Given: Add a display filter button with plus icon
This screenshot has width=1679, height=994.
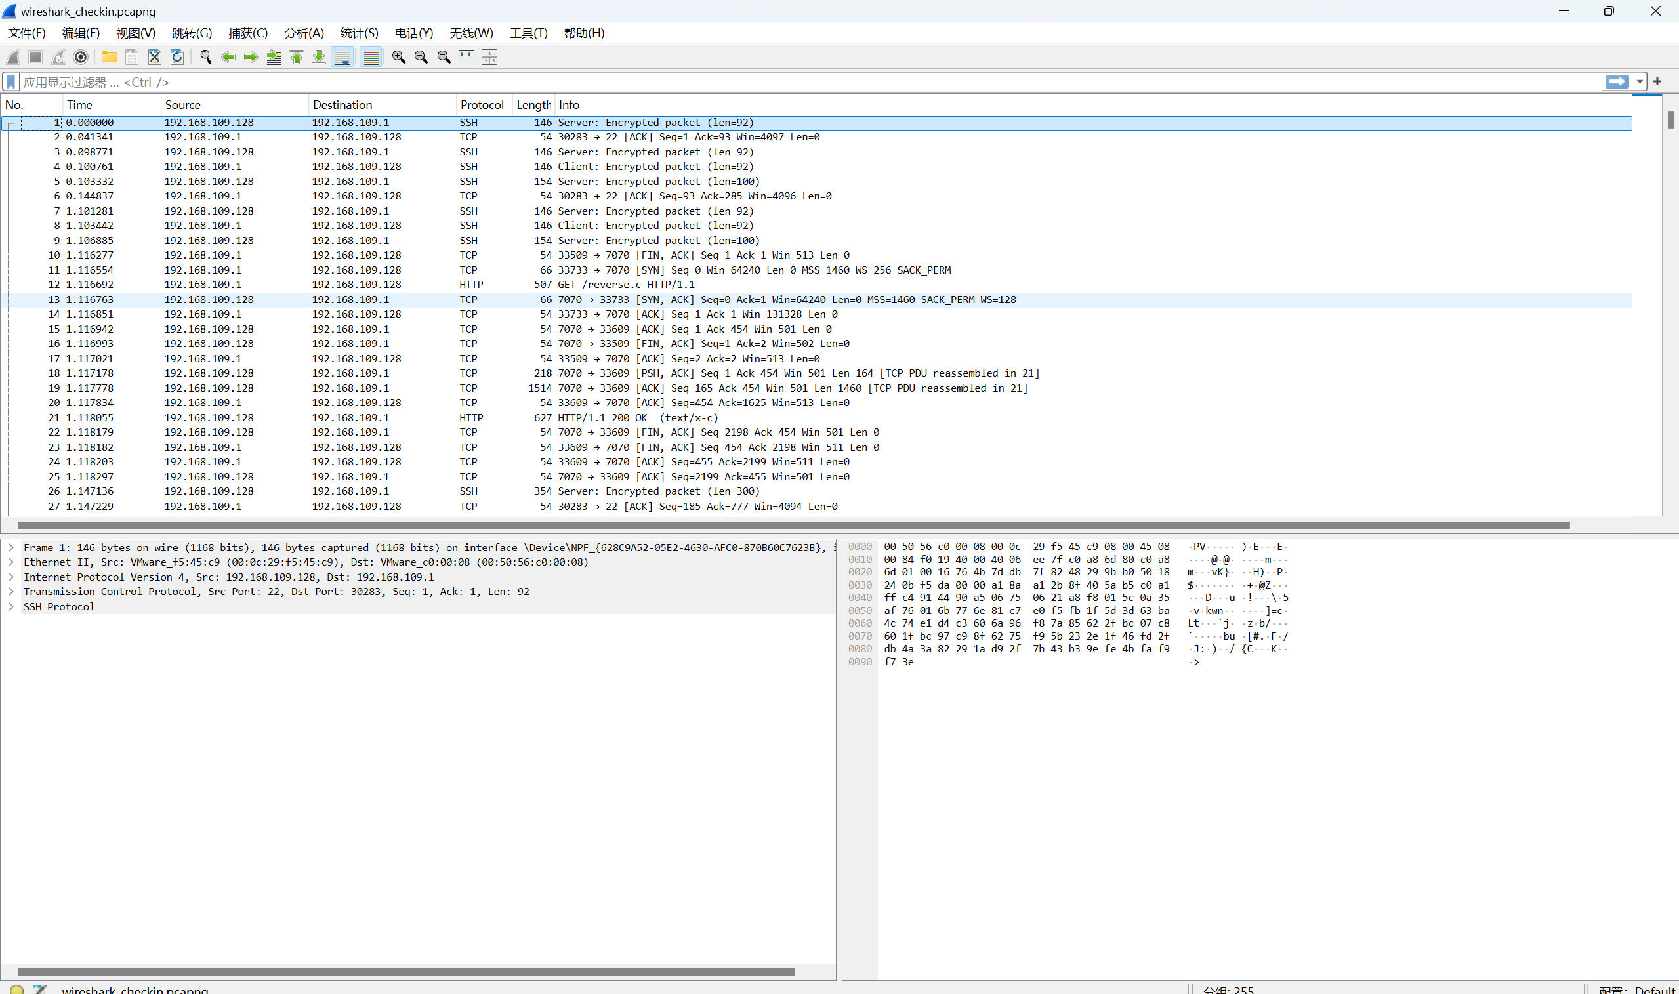Looking at the screenshot, I should pos(1657,82).
